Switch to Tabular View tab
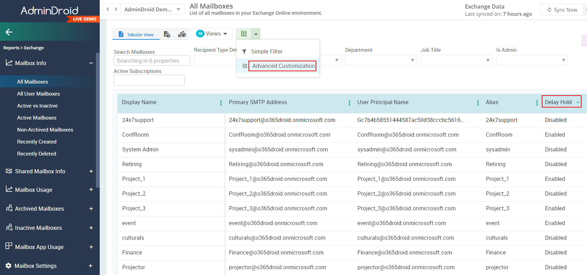The height and width of the screenshot is (275, 587). point(136,35)
